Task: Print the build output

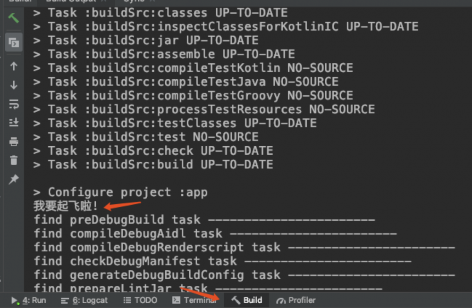Action: (x=14, y=142)
